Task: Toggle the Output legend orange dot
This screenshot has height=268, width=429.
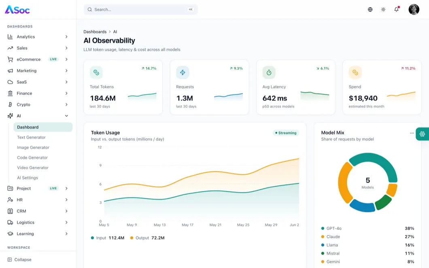Action: [x=132, y=238]
